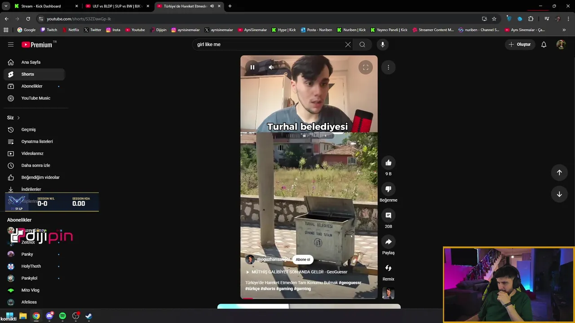575x323 pixels.
Task: Go to the next Short arrow
Action: (x=559, y=194)
